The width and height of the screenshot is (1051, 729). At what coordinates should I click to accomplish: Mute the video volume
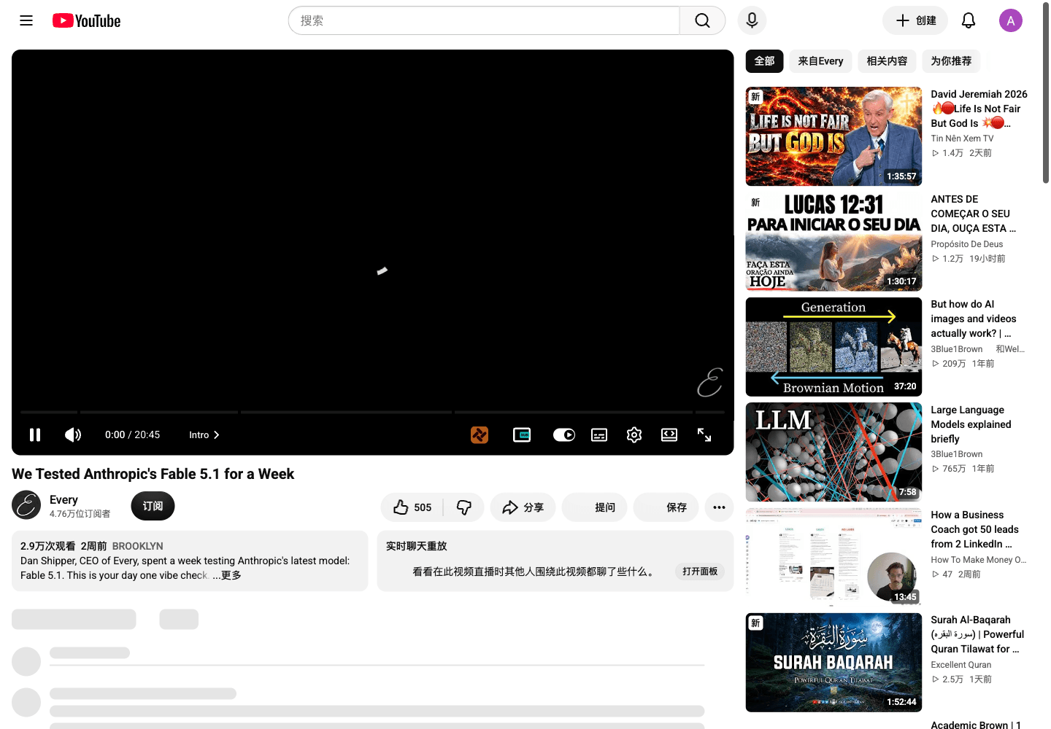[x=73, y=434]
